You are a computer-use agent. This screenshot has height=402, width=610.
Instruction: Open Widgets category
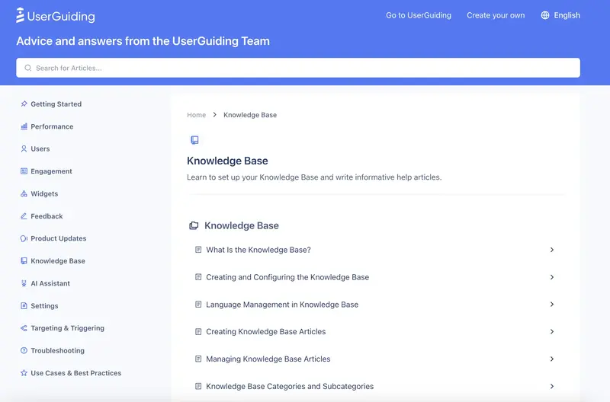coord(44,193)
